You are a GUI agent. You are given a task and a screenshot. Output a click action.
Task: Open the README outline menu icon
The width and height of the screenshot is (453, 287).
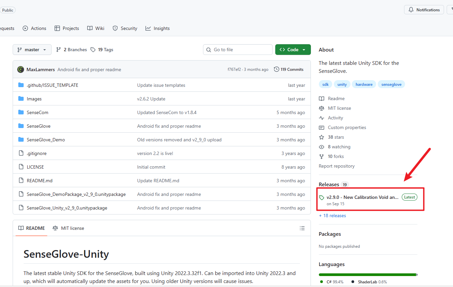coord(302,228)
